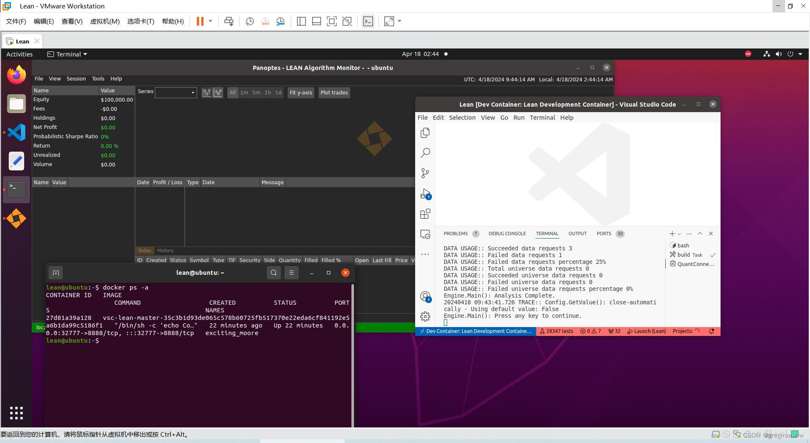This screenshot has width=810, height=443.
Task: Close the VS Code terminal panel
Action: coord(711,234)
